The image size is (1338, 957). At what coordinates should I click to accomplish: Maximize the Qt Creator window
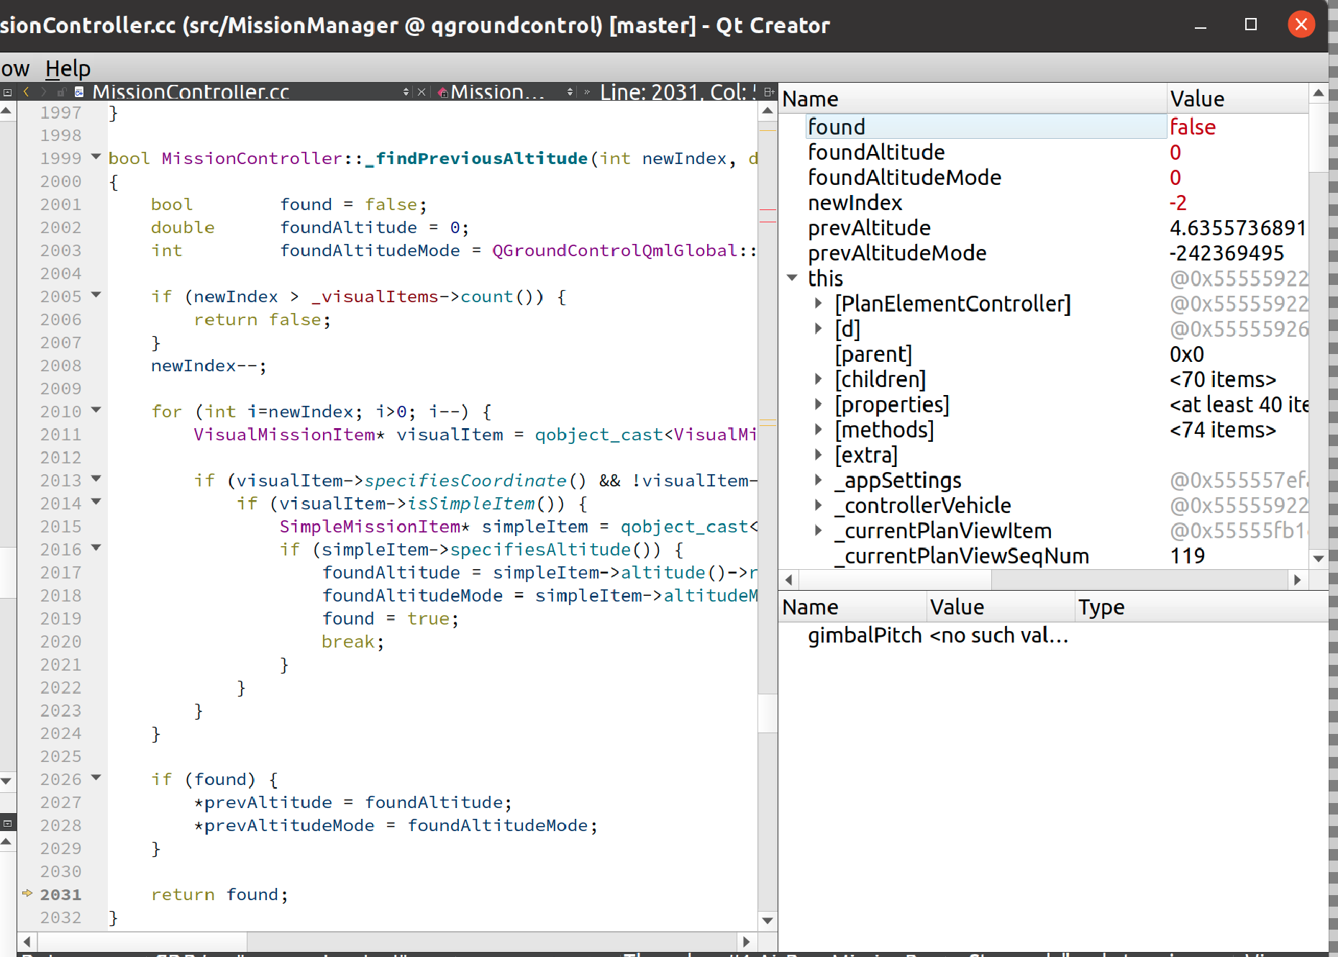(1251, 24)
